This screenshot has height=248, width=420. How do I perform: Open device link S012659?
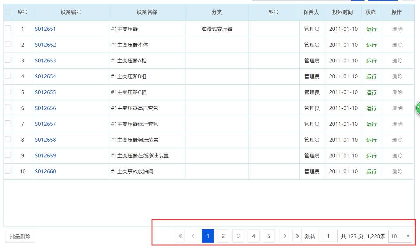(x=45, y=156)
